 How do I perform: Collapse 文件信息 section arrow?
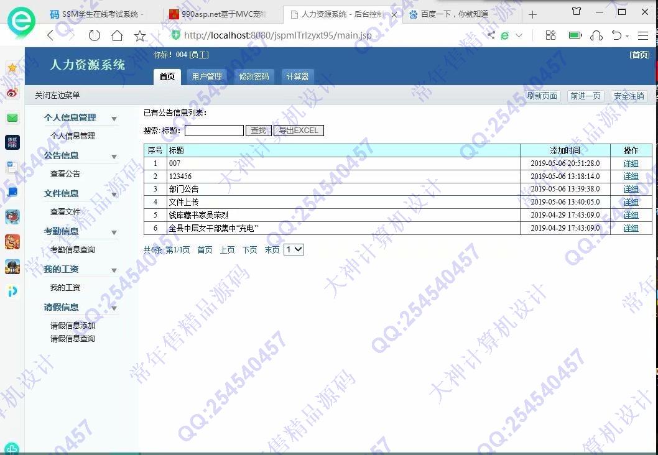pos(114,195)
